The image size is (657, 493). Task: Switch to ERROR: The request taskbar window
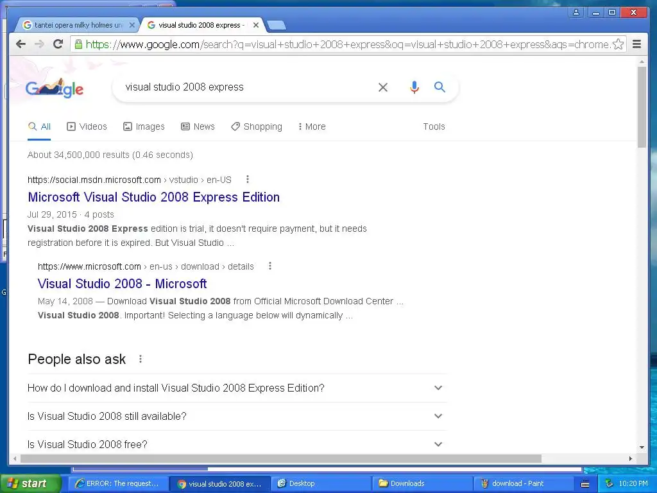118,483
